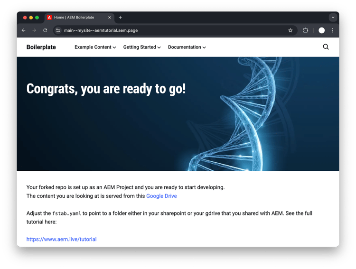Open site information icon in address bar
Viewport: 356px width, 269px height.
pos(58,30)
